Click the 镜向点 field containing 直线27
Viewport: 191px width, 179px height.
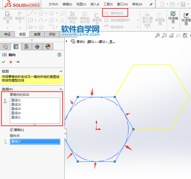pyautogui.click(x=35, y=142)
